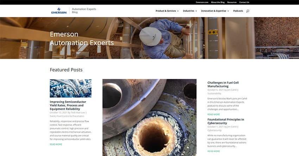The height and width of the screenshot is (156, 299).
Task: Go to Emerson.com top link
Action: point(202,2)
